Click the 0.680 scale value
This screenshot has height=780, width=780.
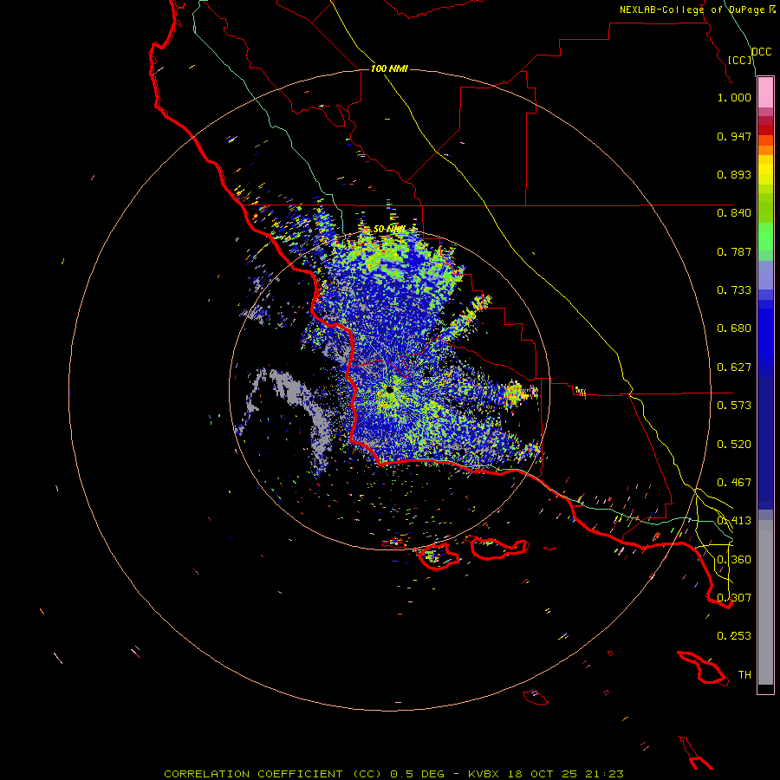734,328
